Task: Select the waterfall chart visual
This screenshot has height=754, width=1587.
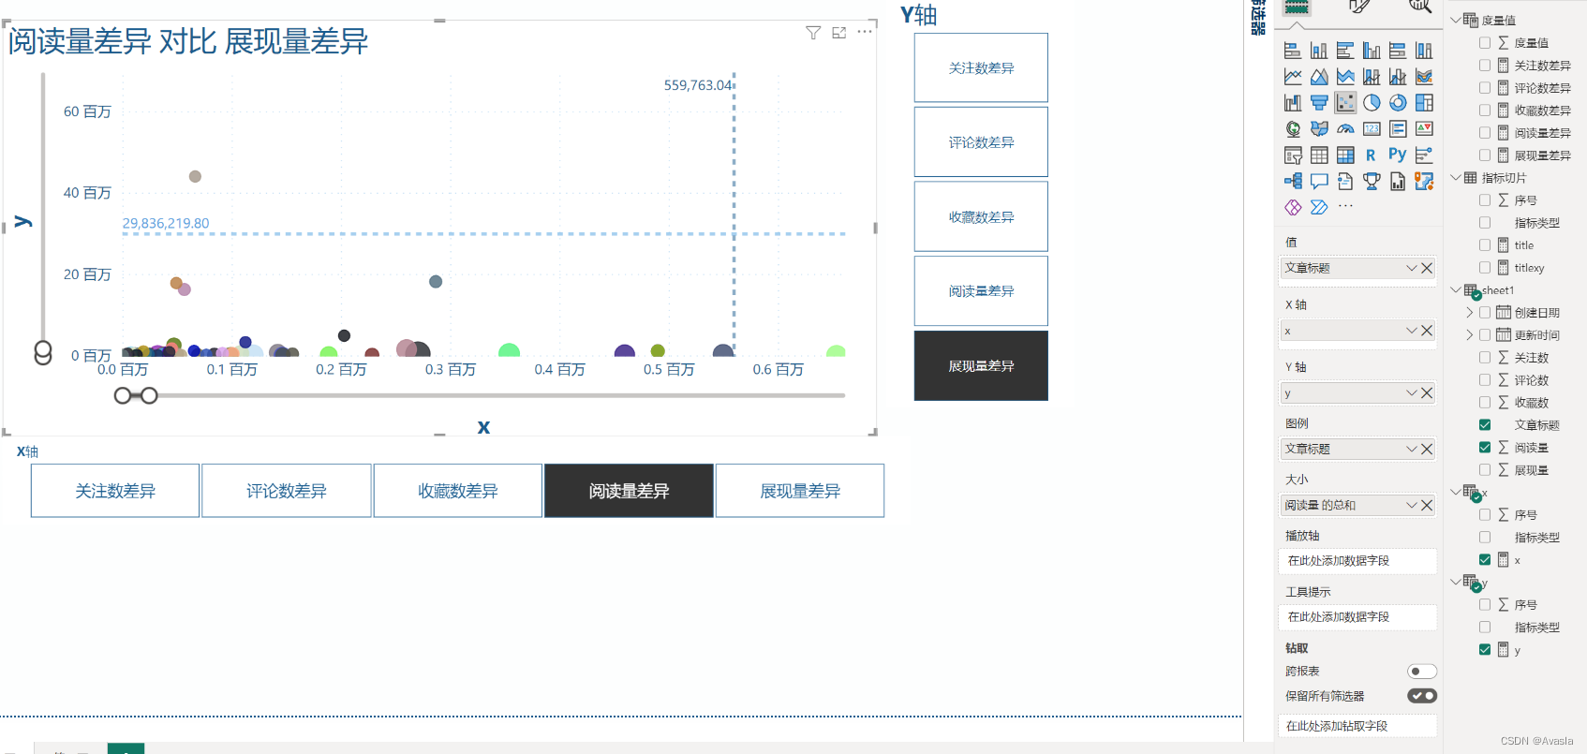Action: coord(1293,103)
